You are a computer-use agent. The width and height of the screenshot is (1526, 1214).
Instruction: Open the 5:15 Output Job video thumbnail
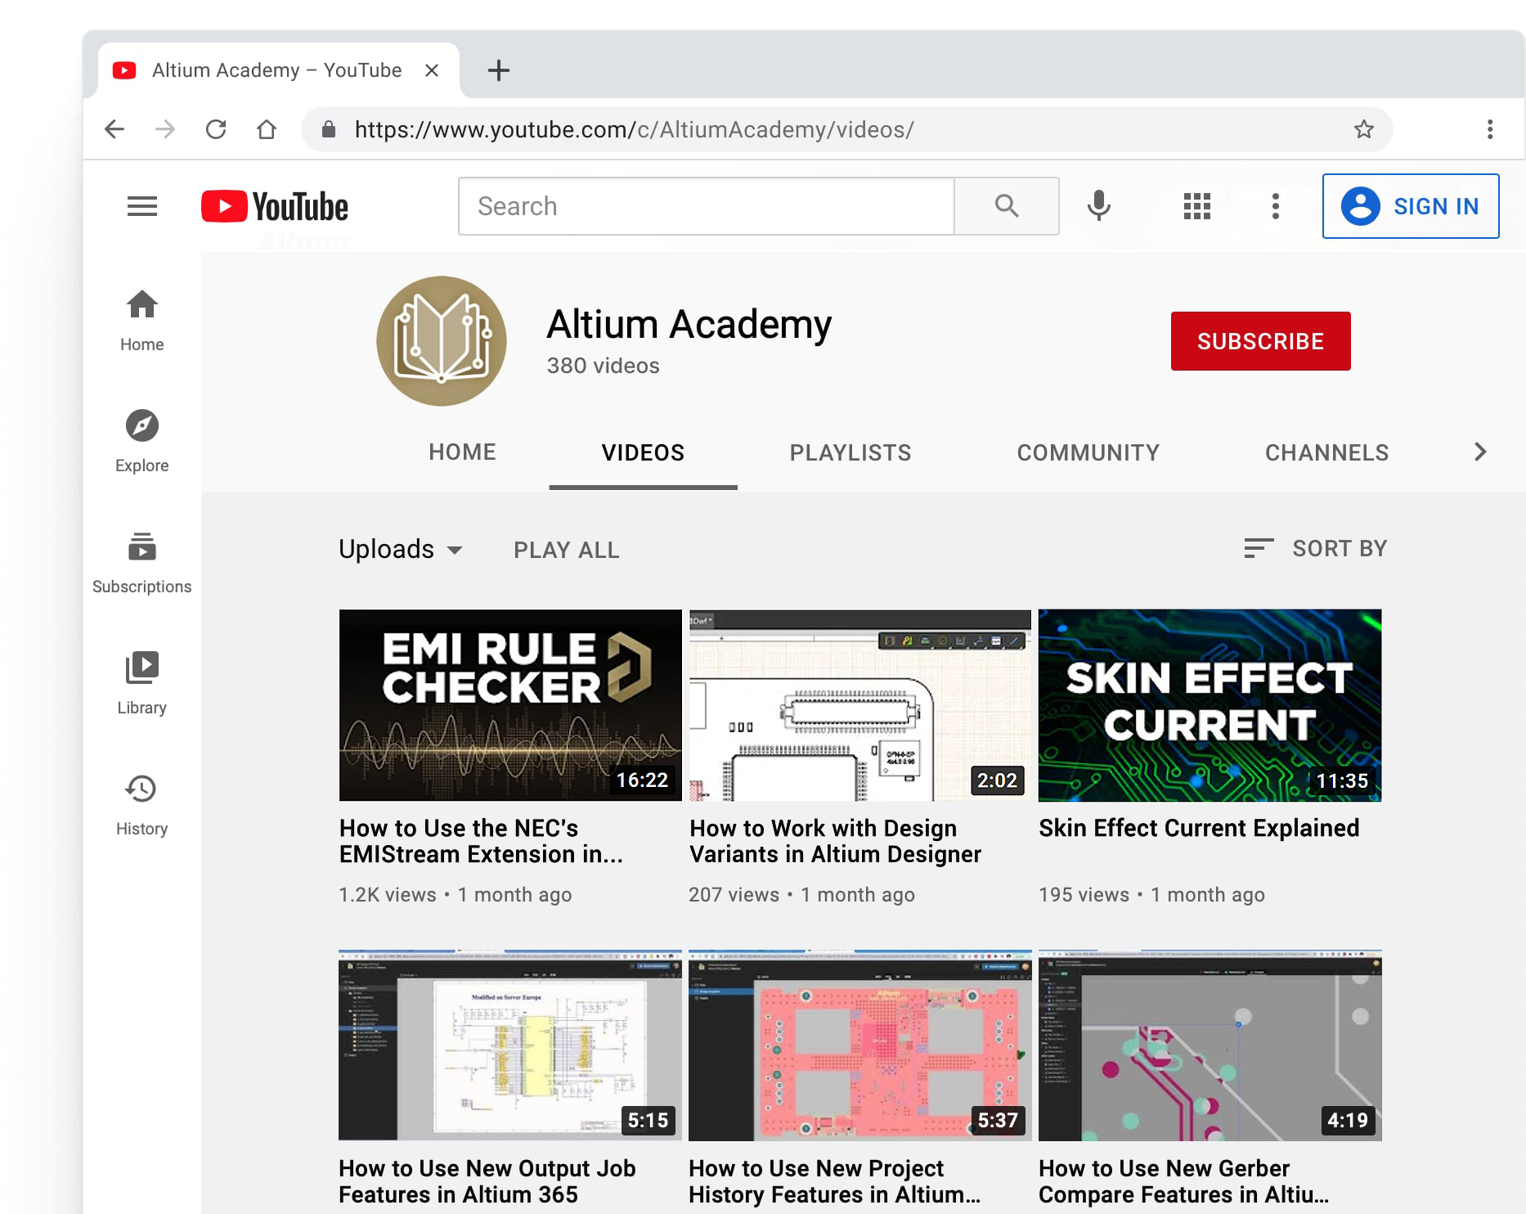pos(510,1045)
